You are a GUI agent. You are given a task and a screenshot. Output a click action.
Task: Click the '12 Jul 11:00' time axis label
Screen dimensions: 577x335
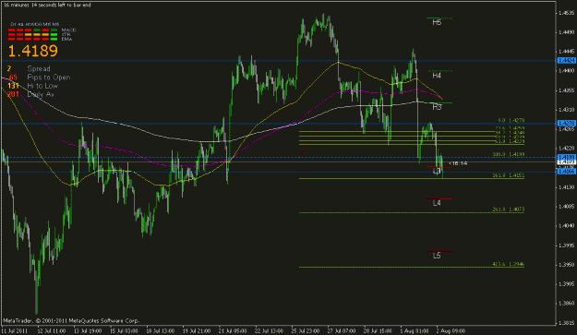click(51, 331)
